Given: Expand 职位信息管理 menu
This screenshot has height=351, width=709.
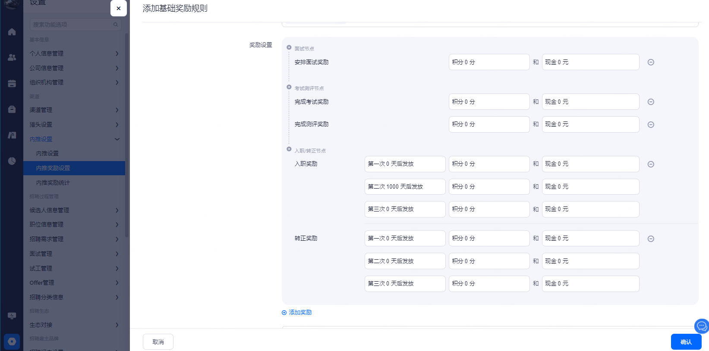Looking at the screenshot, I should (x=75, y=224).
